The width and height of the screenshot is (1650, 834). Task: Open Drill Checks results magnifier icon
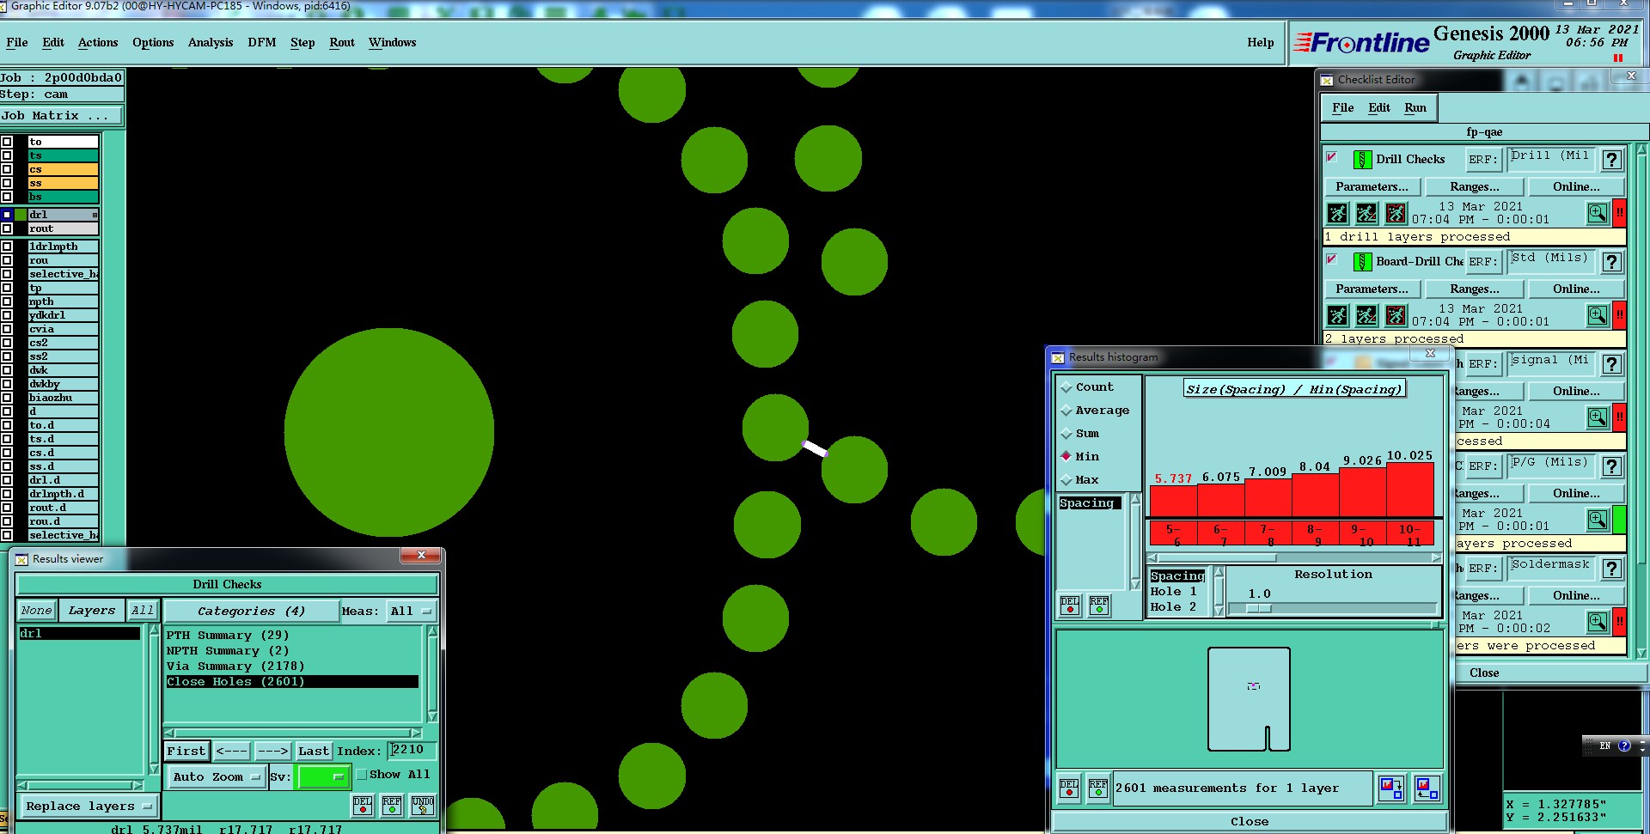tap(1597, 213)
